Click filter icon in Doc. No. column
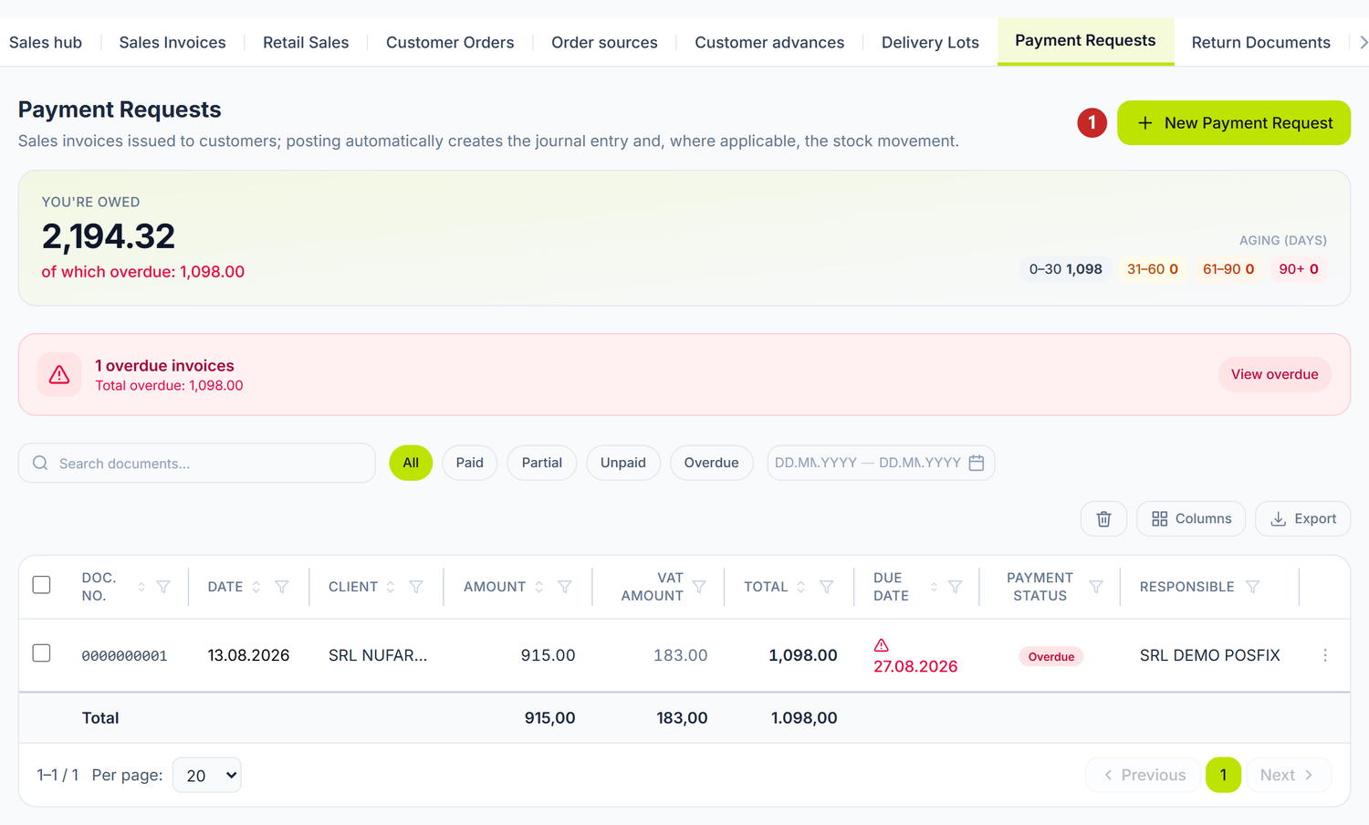This screenshot has height=825, width=1369. tap(163, 587)
